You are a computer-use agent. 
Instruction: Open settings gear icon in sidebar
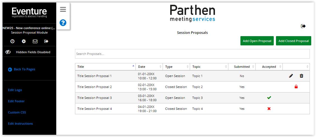(24, 41)
